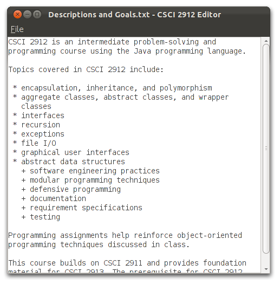Minimize the editor window
This screenshot has width=280, height=284.
pyautogui.click(x=27, y=15)
